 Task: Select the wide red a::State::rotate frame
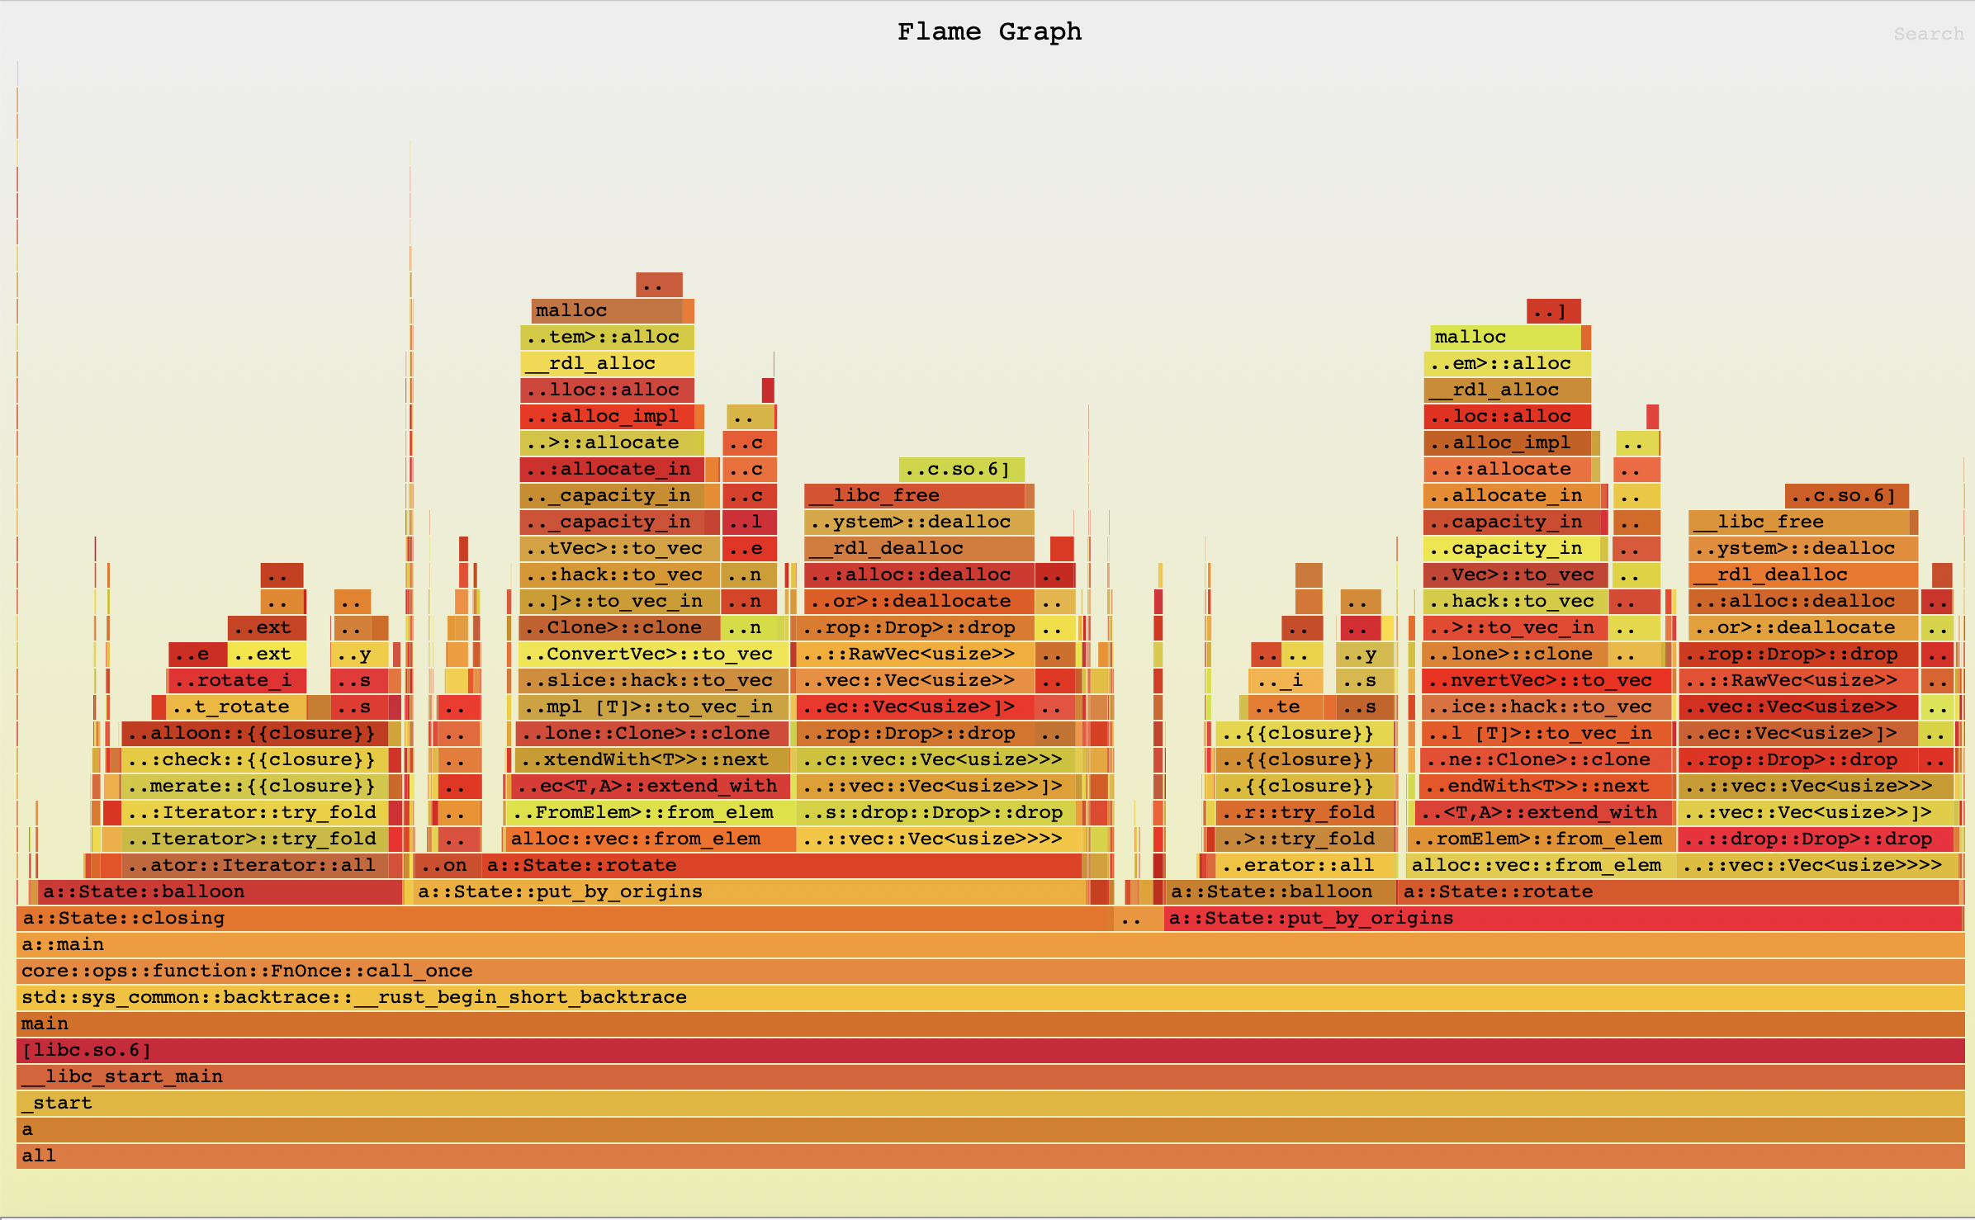[780, 865]
